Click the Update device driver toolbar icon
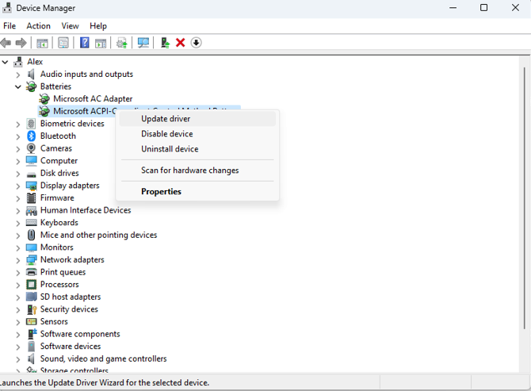531x391 pixels. [x=121, y=43]
